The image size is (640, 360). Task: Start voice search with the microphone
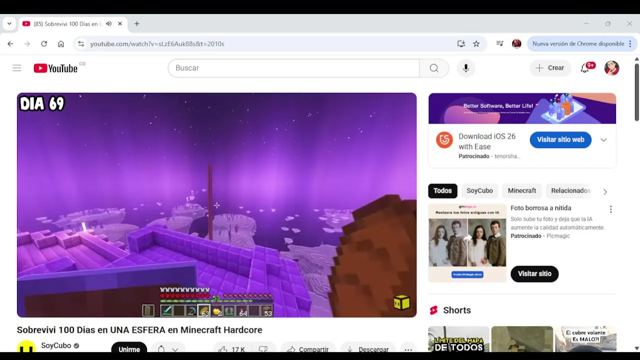[466, 68]
